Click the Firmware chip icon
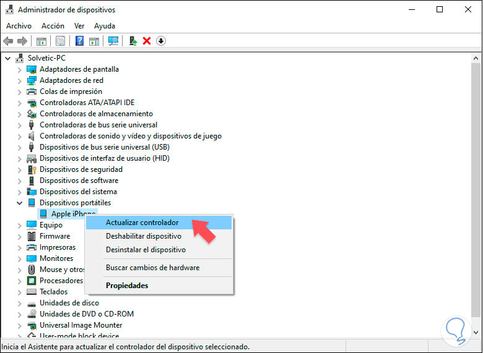Screen dimensions: 483x353 coord(32,236)
